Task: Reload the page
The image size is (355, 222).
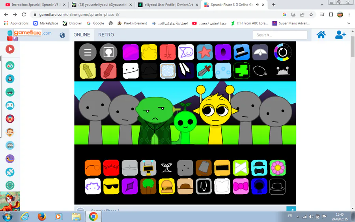Action: click(x=24, y=15)
